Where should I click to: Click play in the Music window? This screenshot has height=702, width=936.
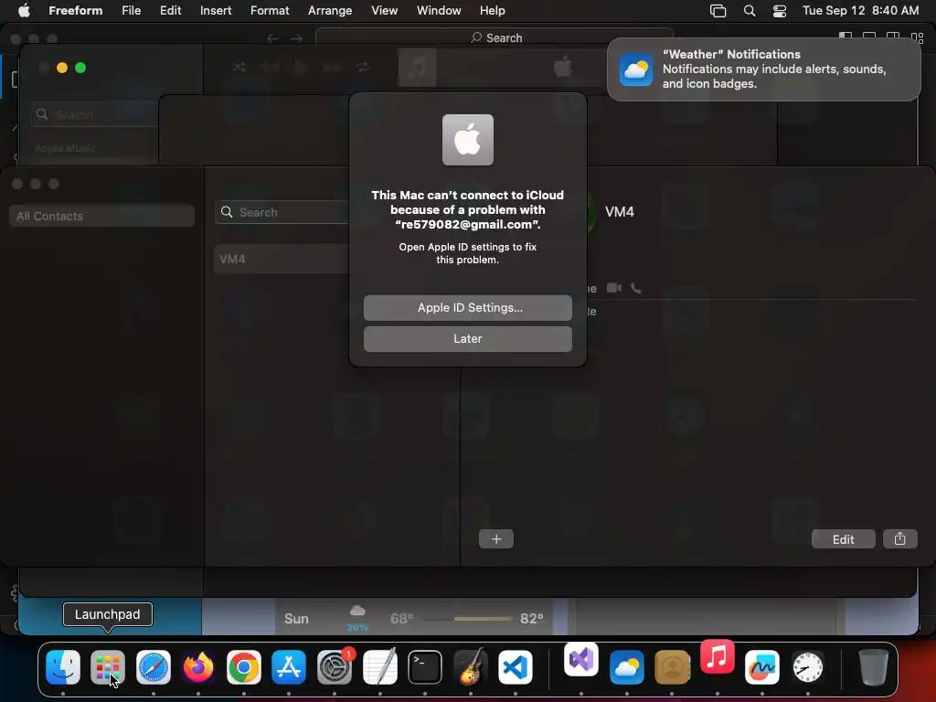click(301, 67)
